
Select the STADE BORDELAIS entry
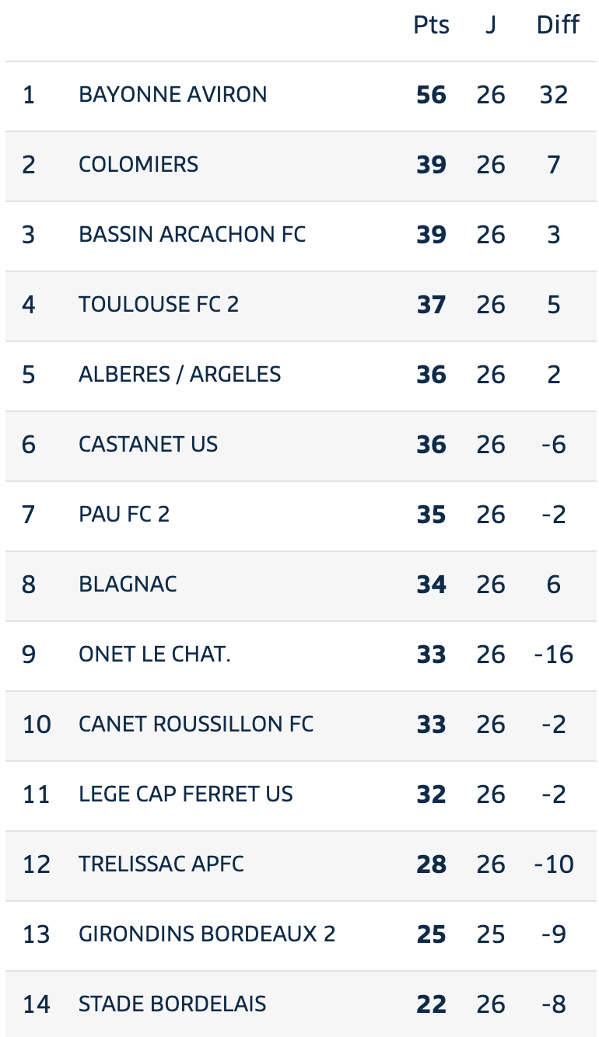(299, 1004)
